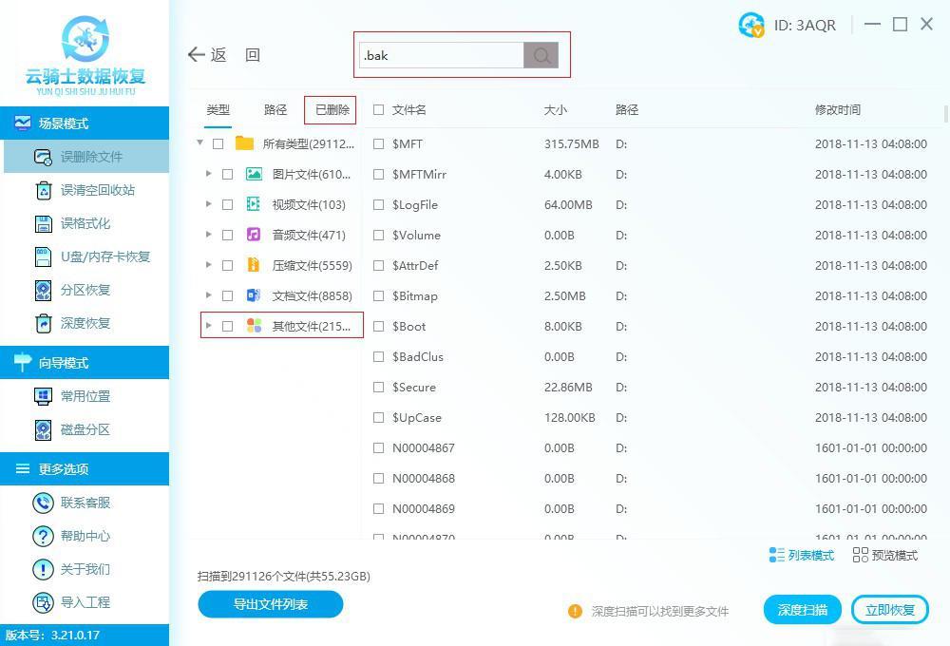Open the U盘/内存卡恢复 recovery mode
Viewport: 950px width, 646px height.
click(x=85, y=256)
